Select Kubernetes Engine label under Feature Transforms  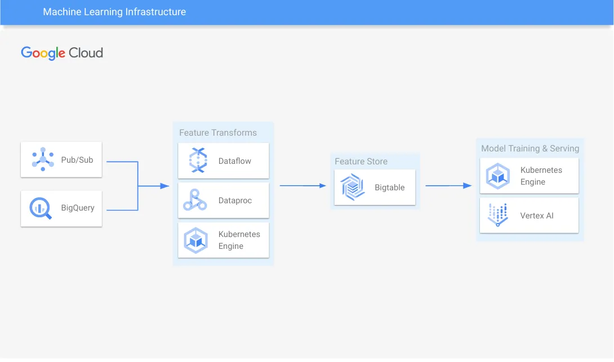[x=239, y=240]
